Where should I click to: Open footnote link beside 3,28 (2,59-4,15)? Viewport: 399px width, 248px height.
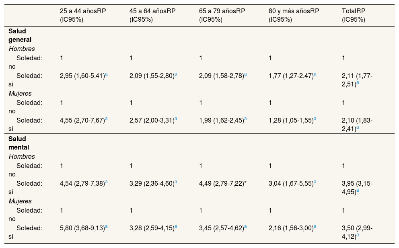pyautogui.click(x=176, y=227)
